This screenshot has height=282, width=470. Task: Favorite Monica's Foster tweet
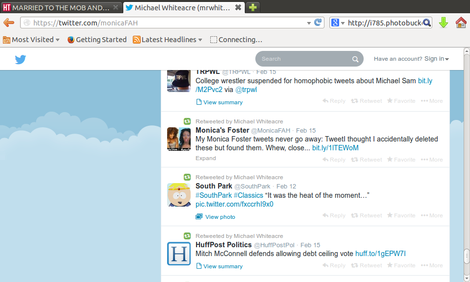point(401,160)
